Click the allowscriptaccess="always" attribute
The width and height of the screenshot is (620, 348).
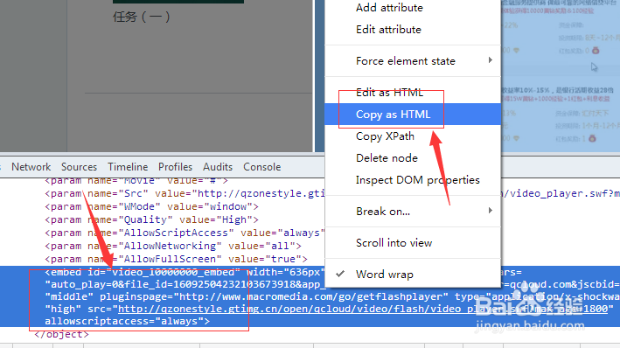pyautogui.click(x=124, y=321)
